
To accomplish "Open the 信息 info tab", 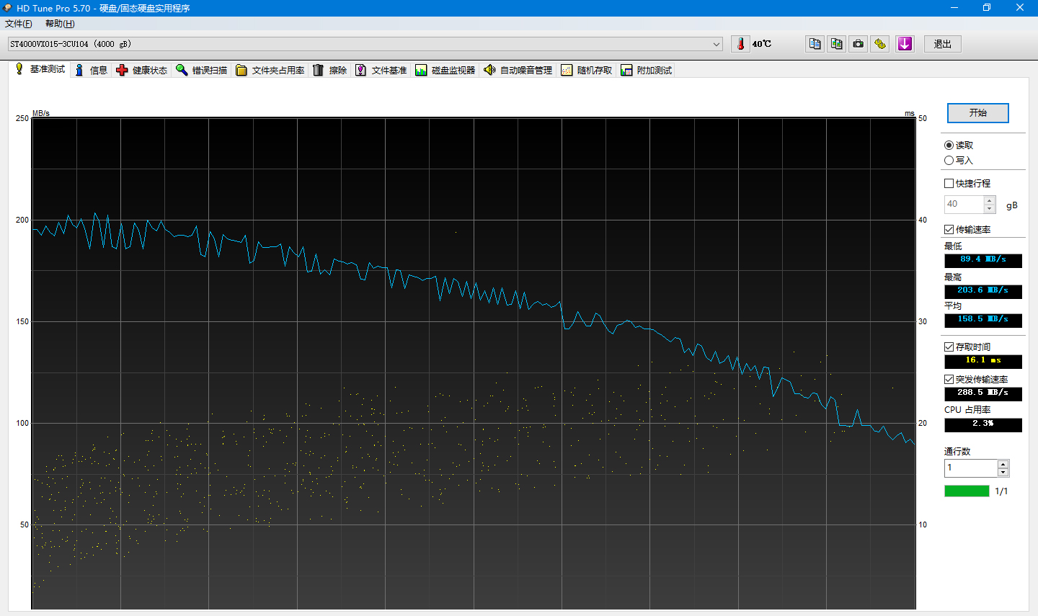I will (91, 70).
